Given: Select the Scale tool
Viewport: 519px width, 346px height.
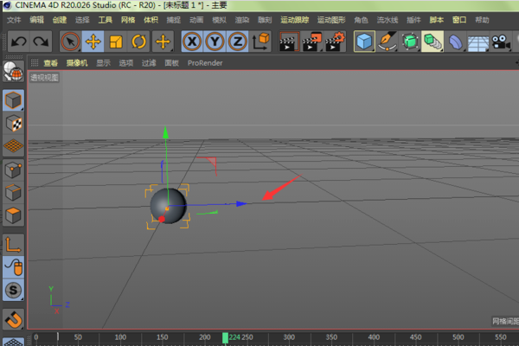Looking at the screenshot, I should [116, 41].
